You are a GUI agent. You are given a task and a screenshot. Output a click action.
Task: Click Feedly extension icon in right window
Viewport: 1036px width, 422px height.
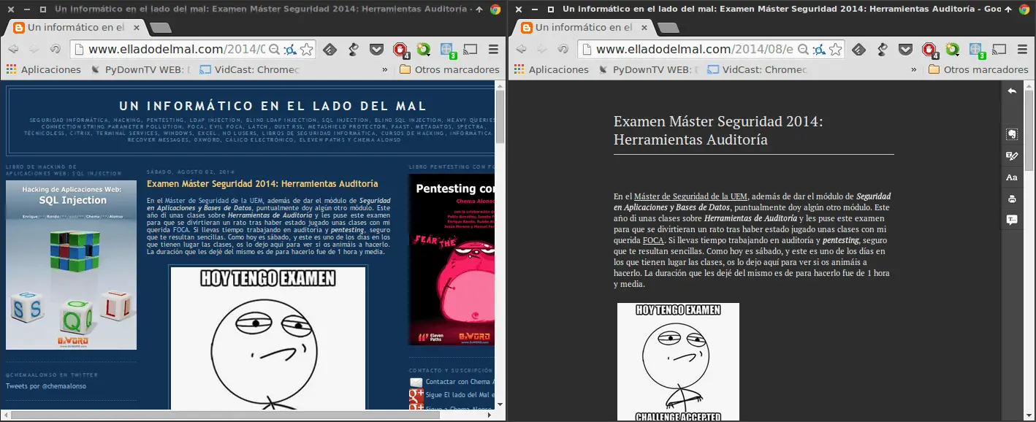859,50
